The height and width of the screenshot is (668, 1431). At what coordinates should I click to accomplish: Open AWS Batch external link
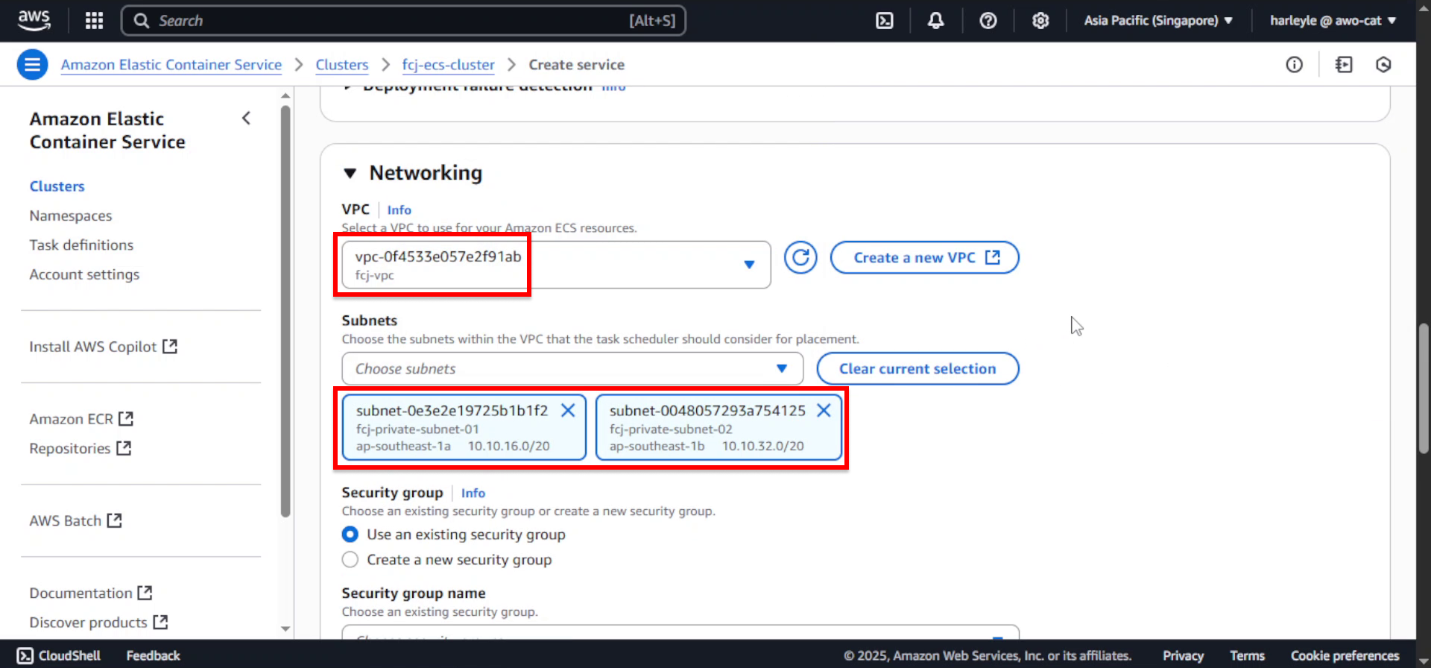pos(75,520)
